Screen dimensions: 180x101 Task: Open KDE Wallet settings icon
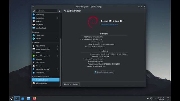33,25
